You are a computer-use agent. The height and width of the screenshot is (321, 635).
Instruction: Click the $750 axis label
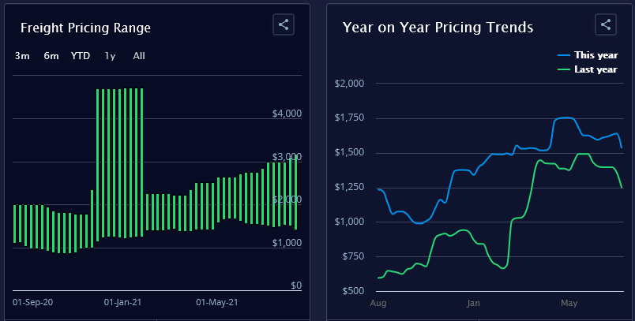[x=353, y=256]
